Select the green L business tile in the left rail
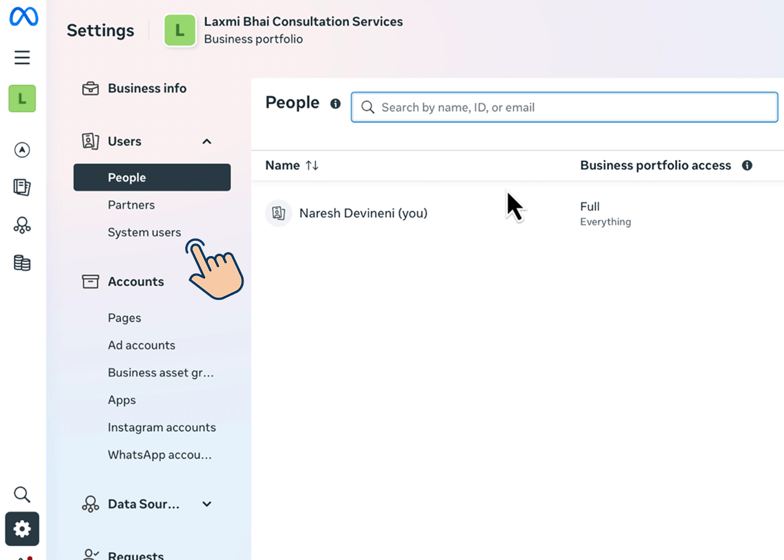Image resolution: width=784 pixels, height=560 pixels. (x=22, y=98)
